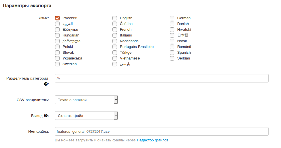Check the Português Brasileiro checkbox
This screenshot has height=148, width=281.
click(x=115, y=47)
